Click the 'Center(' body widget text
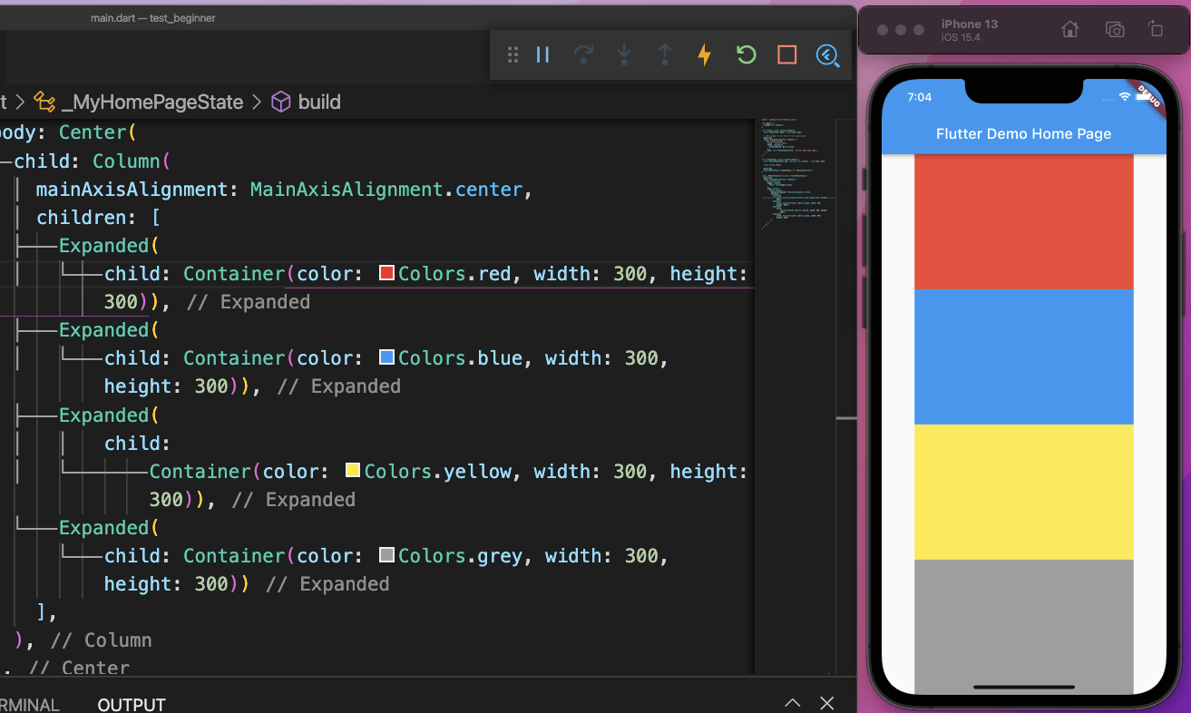The image size is (1191, 713). click(x=98, y=132)
